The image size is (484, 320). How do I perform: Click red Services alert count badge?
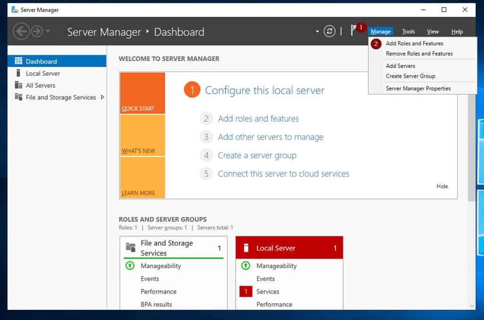tap(246, 292)
